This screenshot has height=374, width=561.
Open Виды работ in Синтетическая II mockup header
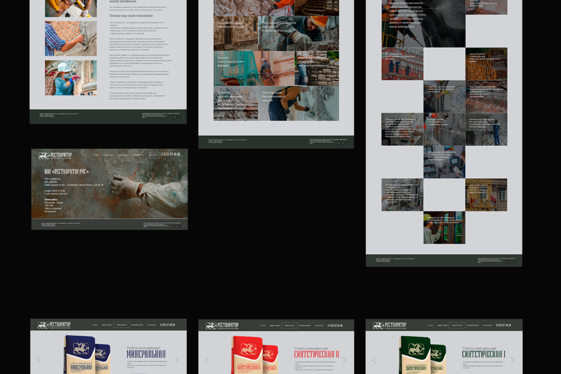275,325
